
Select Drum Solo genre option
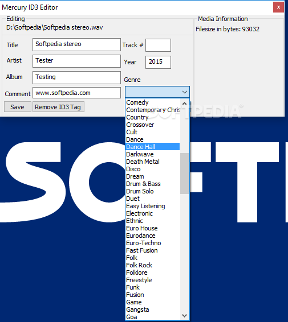153,191
